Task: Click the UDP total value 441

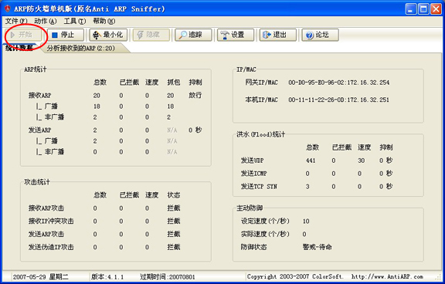Action: coord(311,161)
